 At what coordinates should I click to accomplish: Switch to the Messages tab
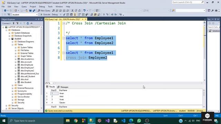(x=63, y=87)
